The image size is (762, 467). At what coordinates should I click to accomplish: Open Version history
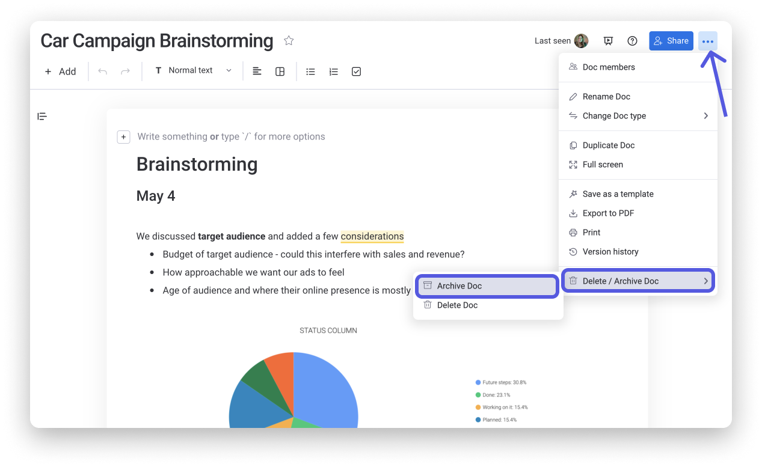point(638,252)
